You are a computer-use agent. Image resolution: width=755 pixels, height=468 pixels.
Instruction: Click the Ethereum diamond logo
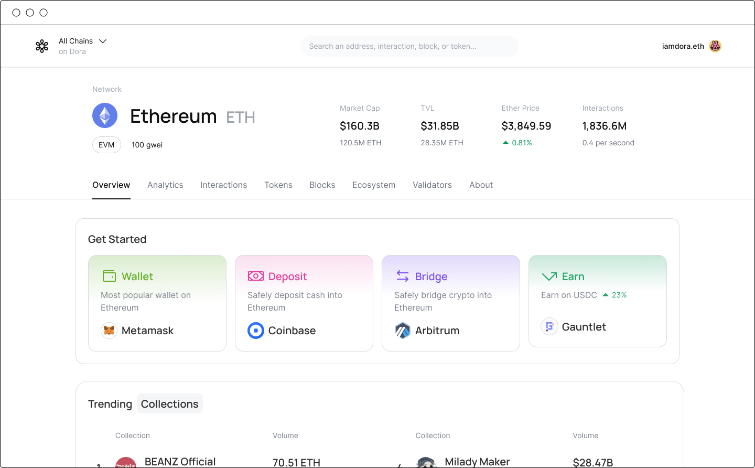pyautogui.click(x=105, y=115)
